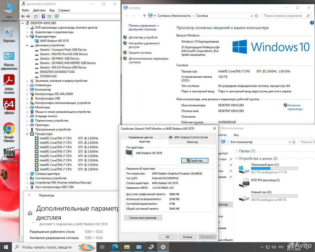315x252 pixels.
Task: Open Дополнительные параметры системы link
Action: [148, 60]
